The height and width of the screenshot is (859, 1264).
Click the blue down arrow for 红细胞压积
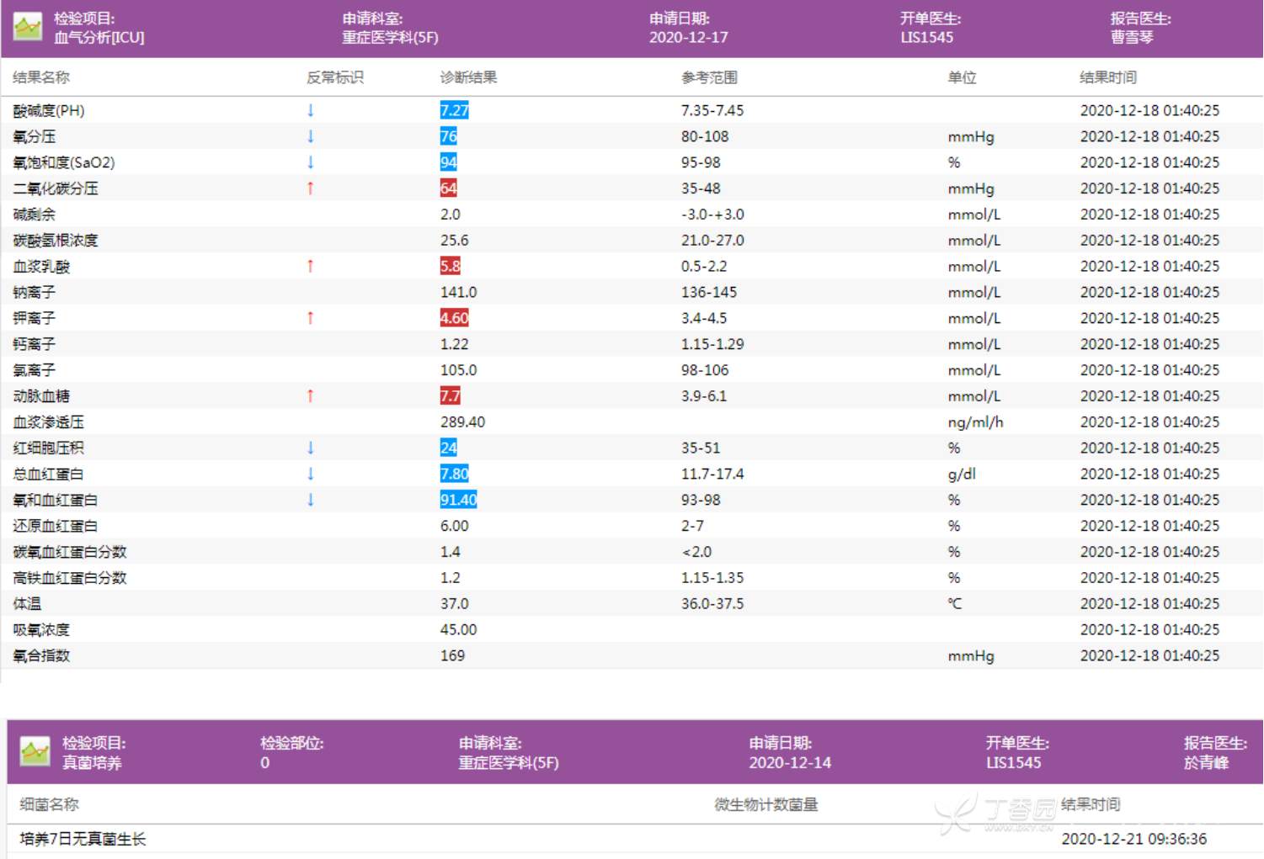[x=311, y=448]
